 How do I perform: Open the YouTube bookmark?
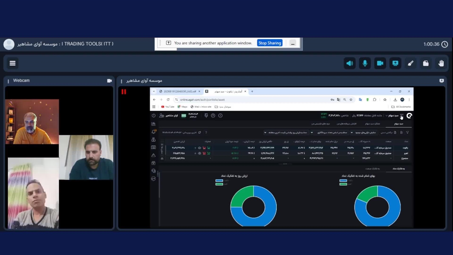[168, 107]
